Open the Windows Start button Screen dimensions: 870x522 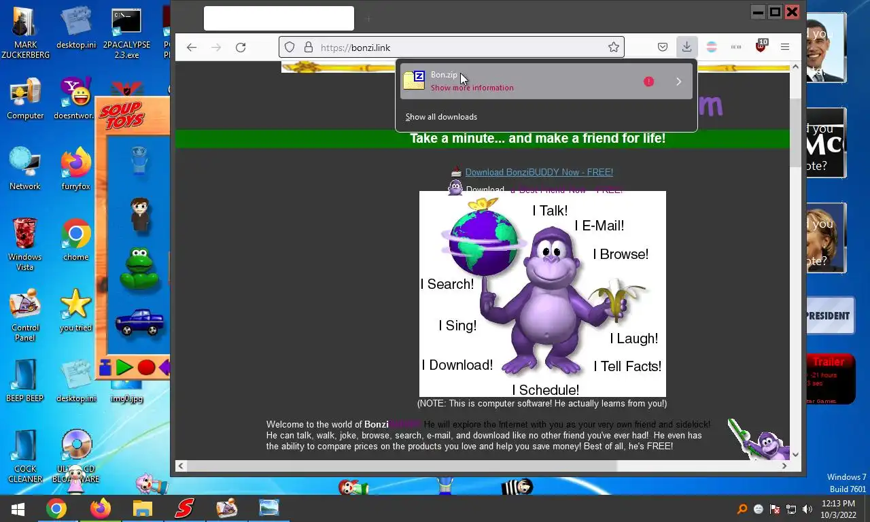pos(18,508)
